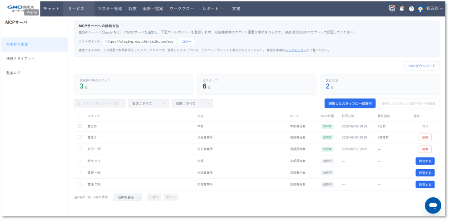This screenshot has height=220, width=449.
Task: Select the checkbox next to 吉田 一郎
Action: [x=79, y=149]
